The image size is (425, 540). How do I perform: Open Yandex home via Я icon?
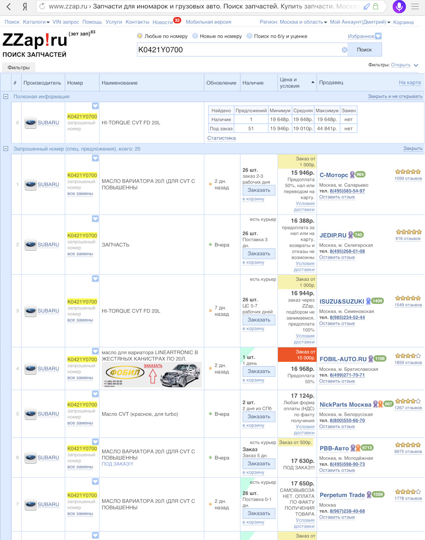24,7
